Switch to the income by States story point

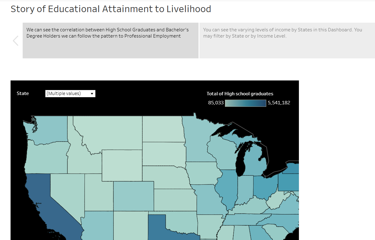tap(287, 40)
